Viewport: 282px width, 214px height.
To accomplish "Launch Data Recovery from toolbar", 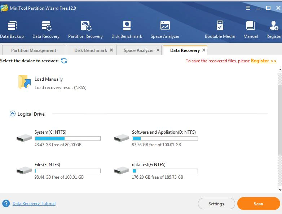I will click(x=46, y=30).
